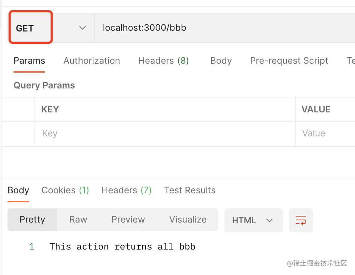Image resolution: width=355 pixels, height=275 pixels.
Task: Click the Key input field
Action: 165,134
